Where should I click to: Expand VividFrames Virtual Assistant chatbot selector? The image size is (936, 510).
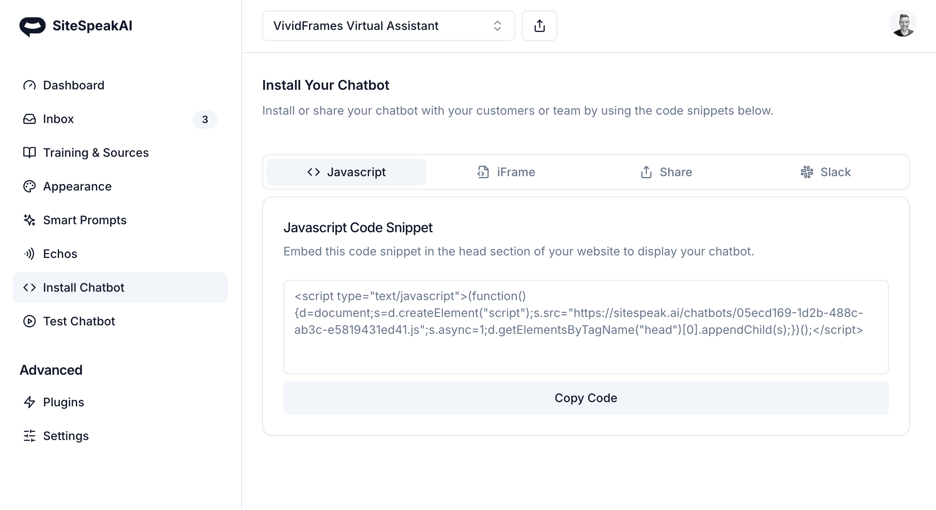click(388, 26)
